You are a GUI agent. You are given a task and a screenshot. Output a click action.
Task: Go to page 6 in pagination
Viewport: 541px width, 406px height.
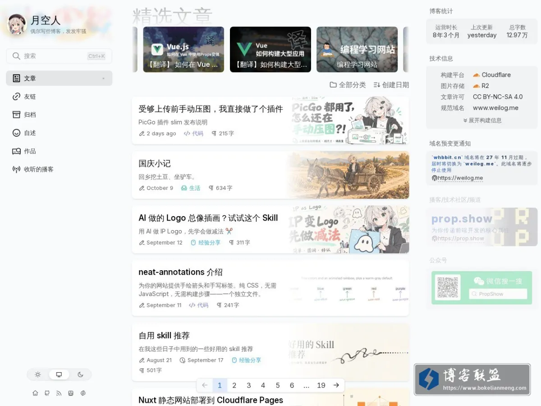(292, 385)
